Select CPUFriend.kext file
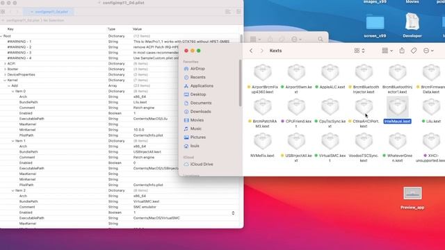Viewport: 445px width, 250px height. point(296,113)
